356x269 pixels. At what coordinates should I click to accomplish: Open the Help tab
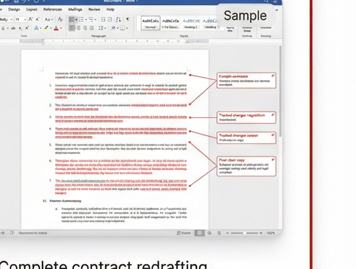(110, 10)
